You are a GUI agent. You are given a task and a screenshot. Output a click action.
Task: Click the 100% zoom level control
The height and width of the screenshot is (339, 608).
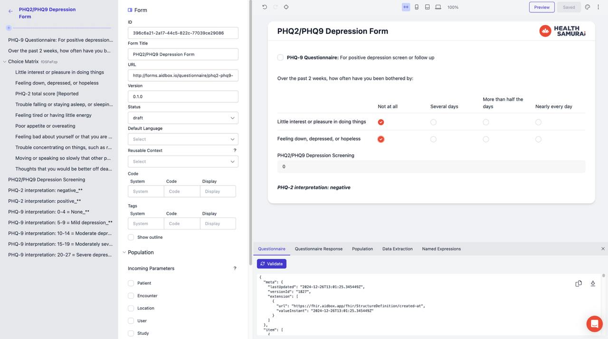(x=452, y=7)
